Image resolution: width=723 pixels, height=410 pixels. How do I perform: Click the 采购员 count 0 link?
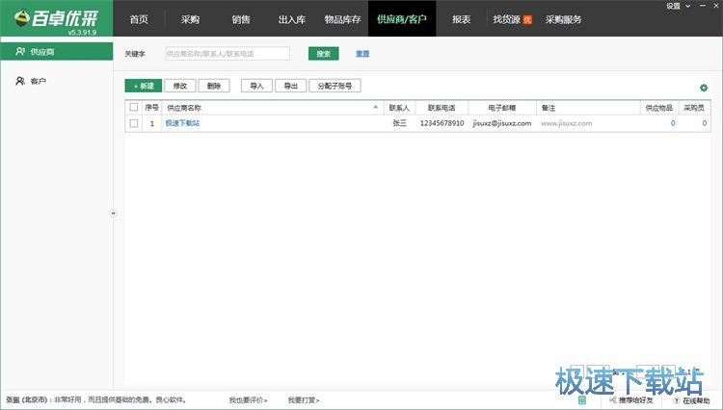[704, 123]
